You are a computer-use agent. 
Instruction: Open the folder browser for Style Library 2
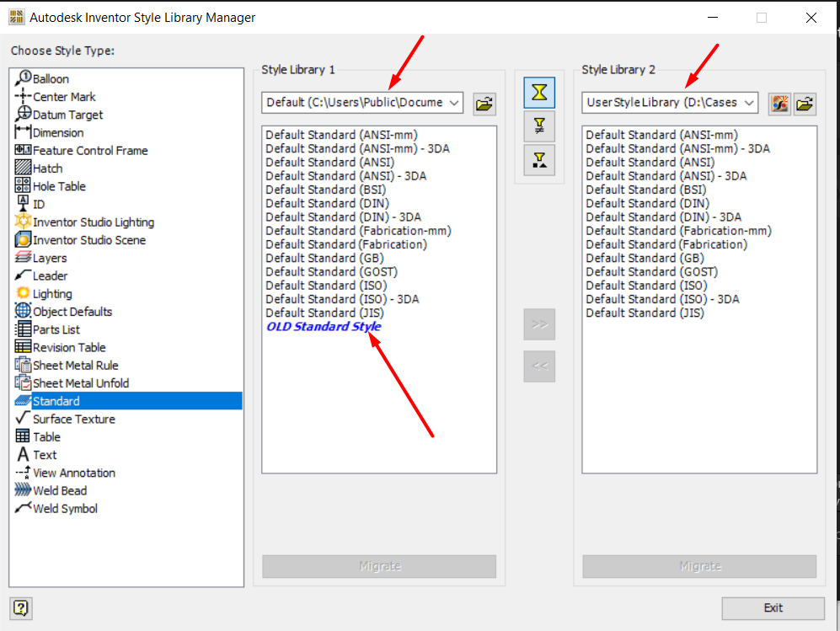coord(805,103)
